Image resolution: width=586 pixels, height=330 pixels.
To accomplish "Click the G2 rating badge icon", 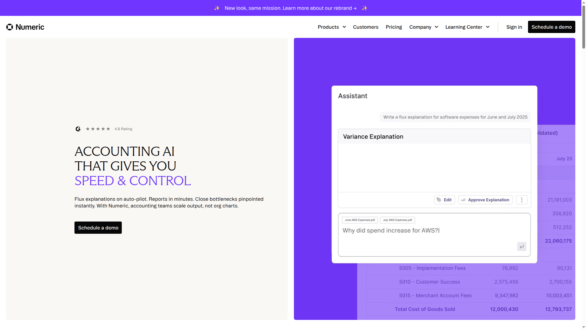I will point(78,129).
